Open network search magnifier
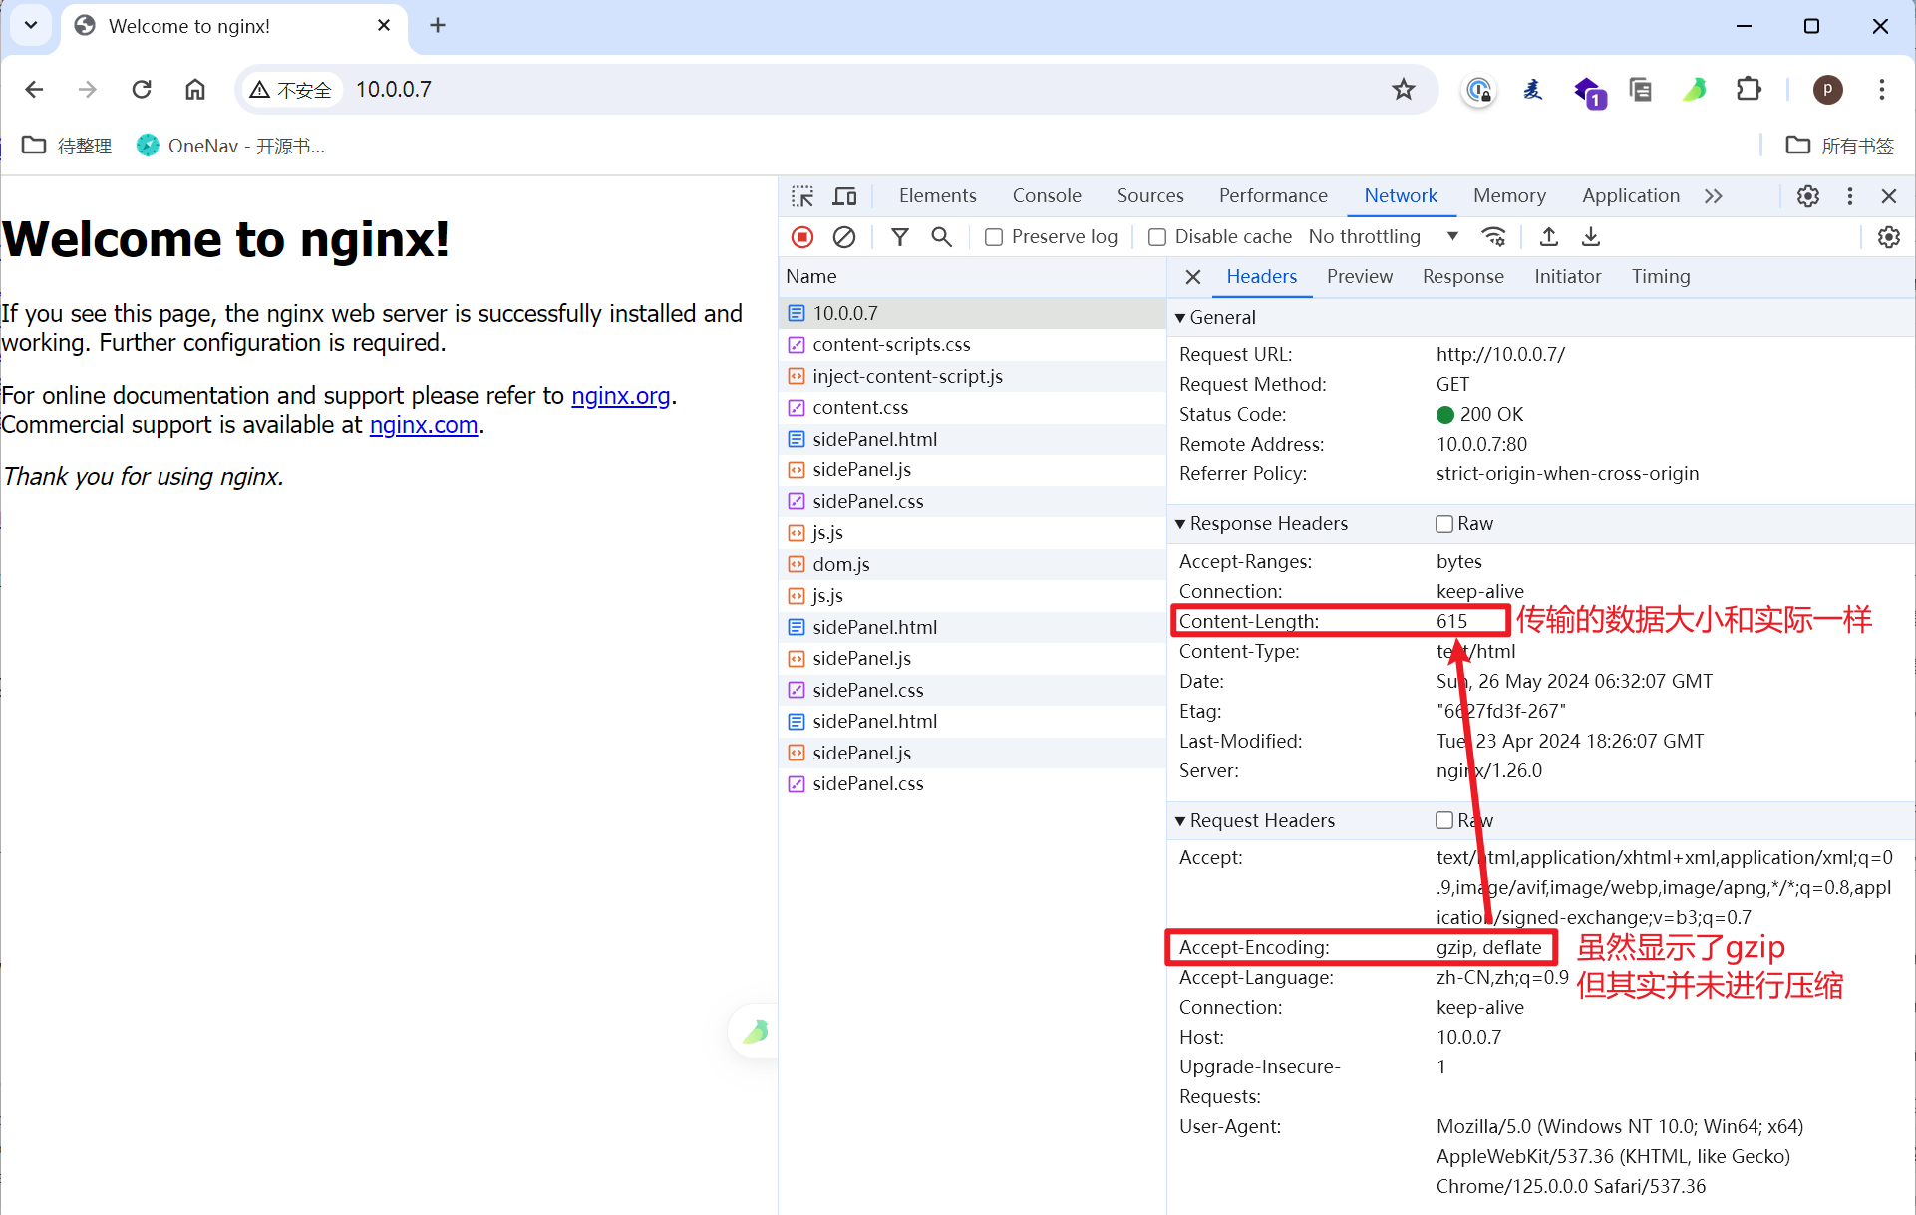Viewport: 1916px width, 1215px height. coord(941,237)
